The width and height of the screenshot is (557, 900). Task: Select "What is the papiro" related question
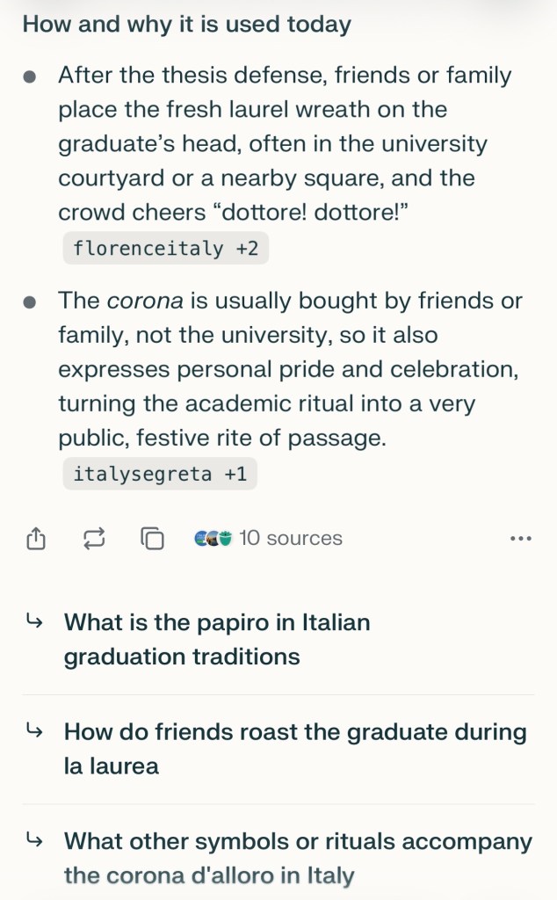pos(217,639)
